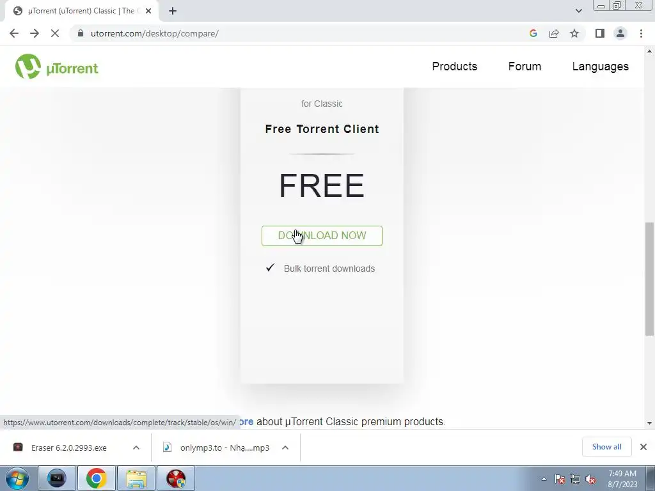
Task: Click 'for Classic' text
Action: pos(322,104)
